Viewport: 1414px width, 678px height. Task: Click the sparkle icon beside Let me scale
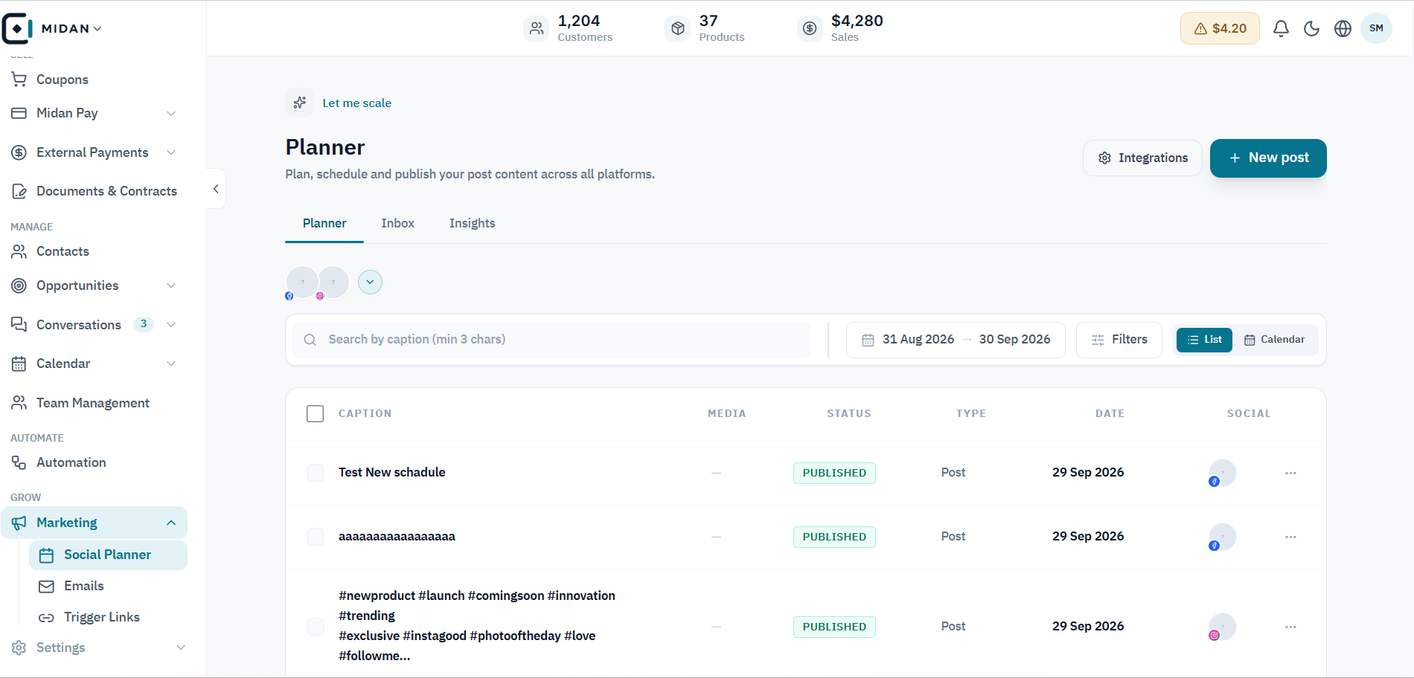coord(299,103)
